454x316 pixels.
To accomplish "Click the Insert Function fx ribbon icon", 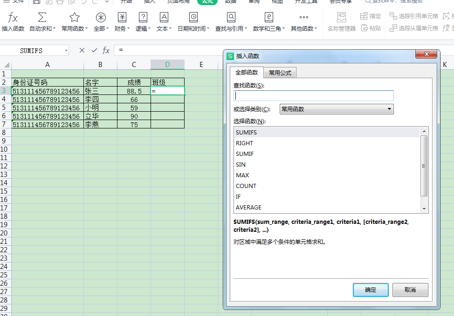I will pyautogui.click(x=13, y=17).
